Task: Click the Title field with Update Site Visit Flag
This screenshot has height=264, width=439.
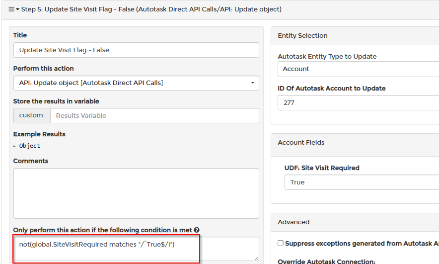Action: 136,50
